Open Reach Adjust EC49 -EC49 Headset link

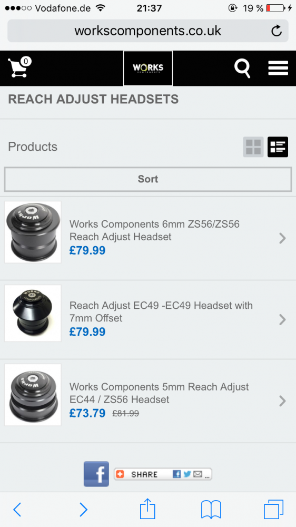coord(161,311)
